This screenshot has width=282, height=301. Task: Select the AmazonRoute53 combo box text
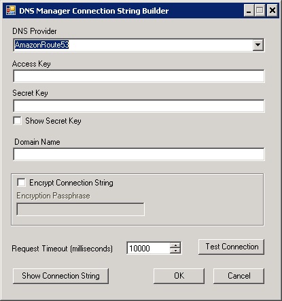tap(41, 45)
